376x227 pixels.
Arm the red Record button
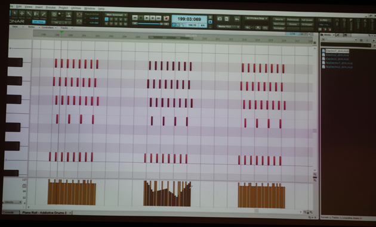[x=166, y=18]
